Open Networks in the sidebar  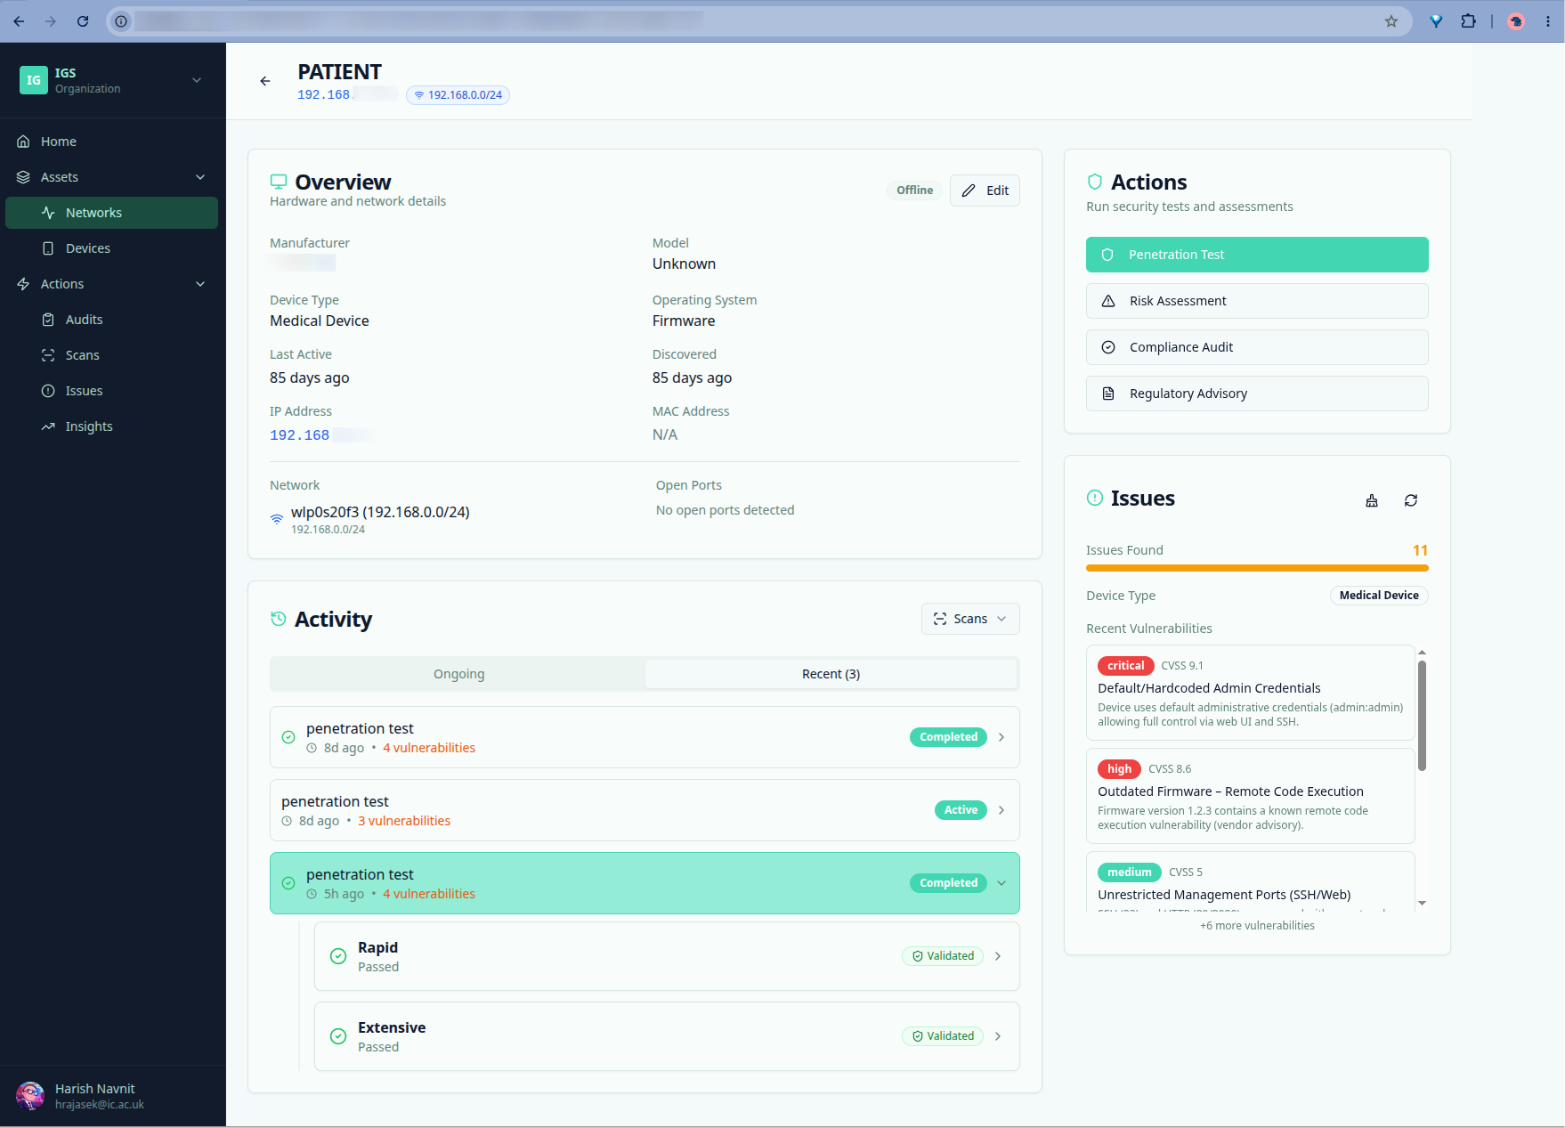(111, 213)
